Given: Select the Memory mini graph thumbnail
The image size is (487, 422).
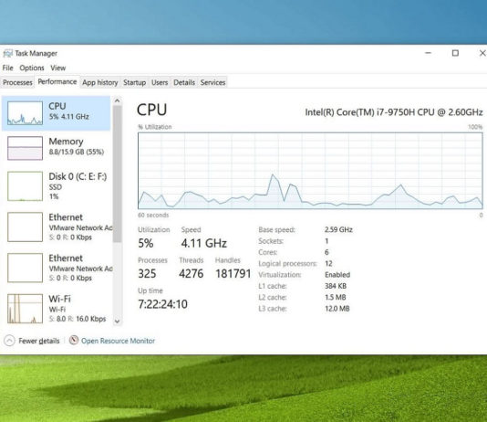Looking at the screenshot, I should coord(25,148).
